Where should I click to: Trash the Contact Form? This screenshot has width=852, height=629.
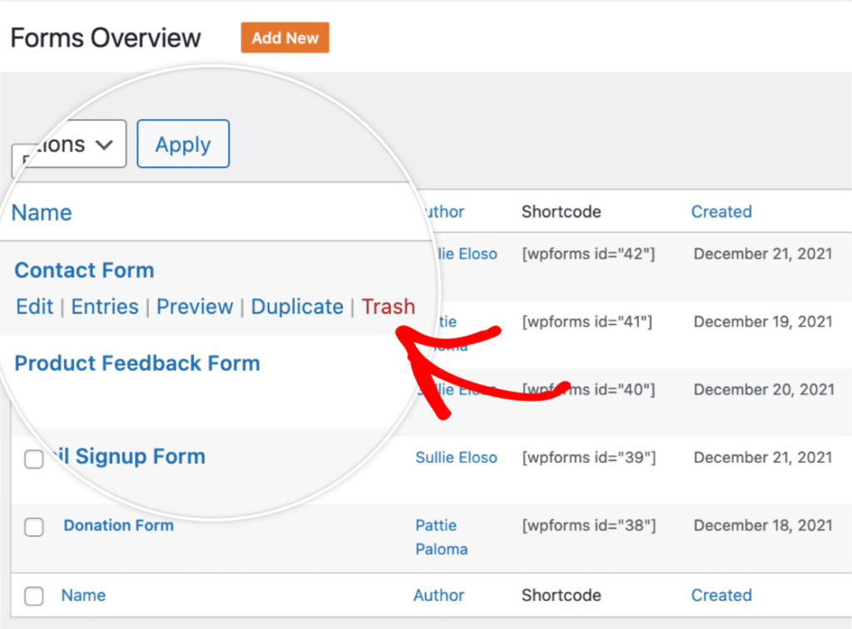pos(388,306)
